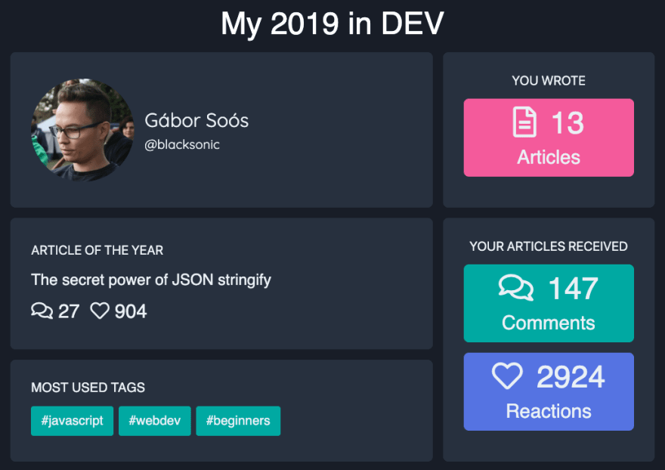Open the #webdev tag
665x470 pixels.
click(x=155, y=421)
